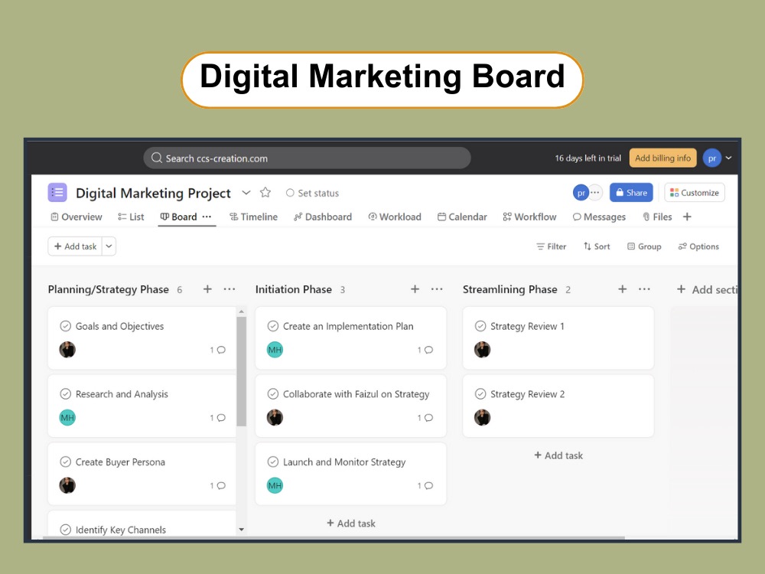Mark Create Buyer Persona complete
The height and width of the screenshot is (574, 765).
65,461
